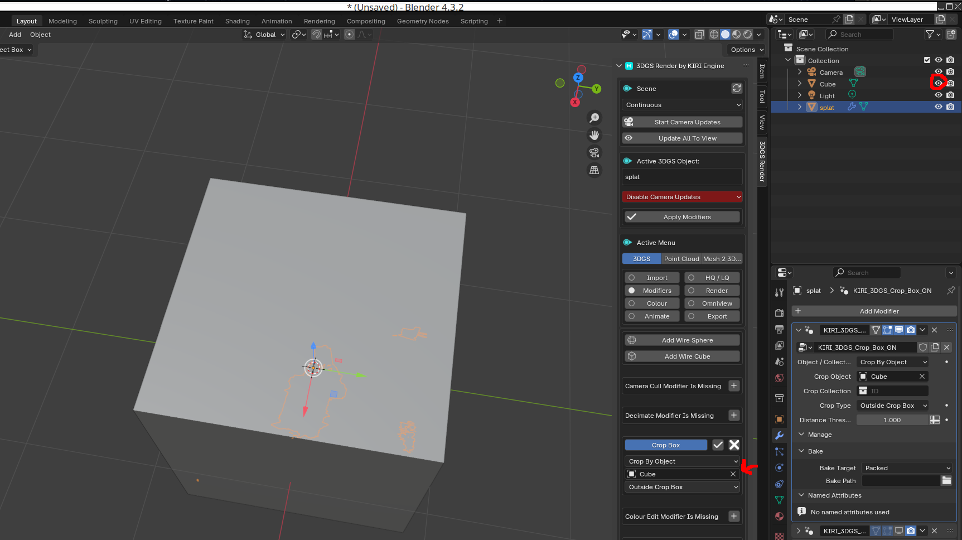Switch to orthographic grid view icon

594,170
